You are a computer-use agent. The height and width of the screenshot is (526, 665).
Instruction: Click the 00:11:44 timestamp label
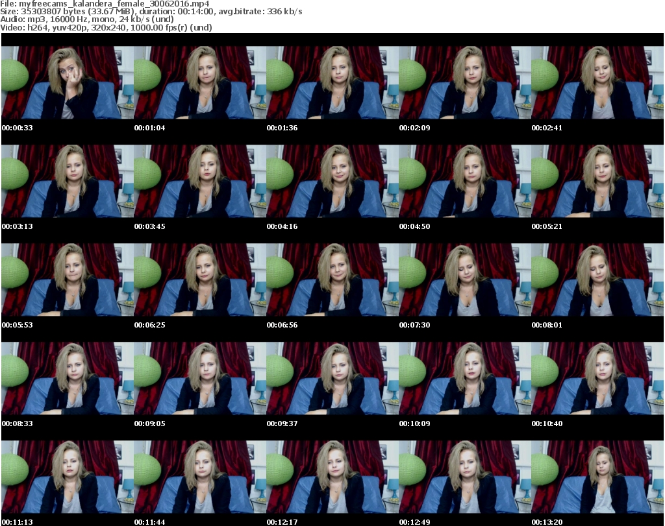coord(150,522)
